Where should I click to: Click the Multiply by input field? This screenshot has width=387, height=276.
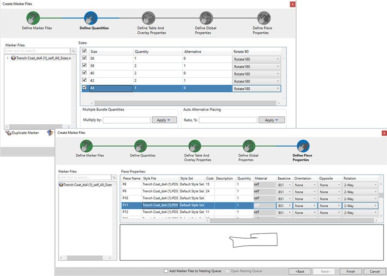(127, 120)
